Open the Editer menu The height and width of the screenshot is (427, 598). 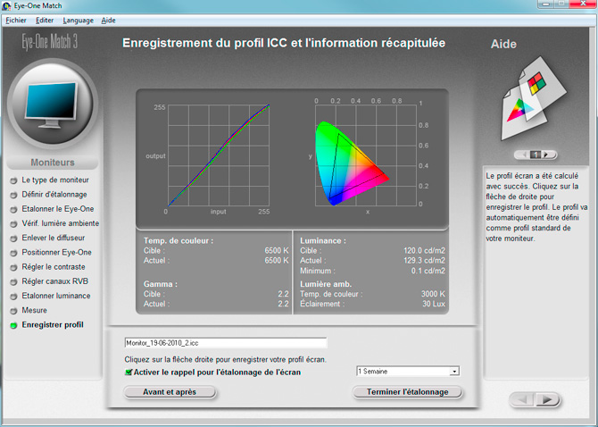pos(45,21)
